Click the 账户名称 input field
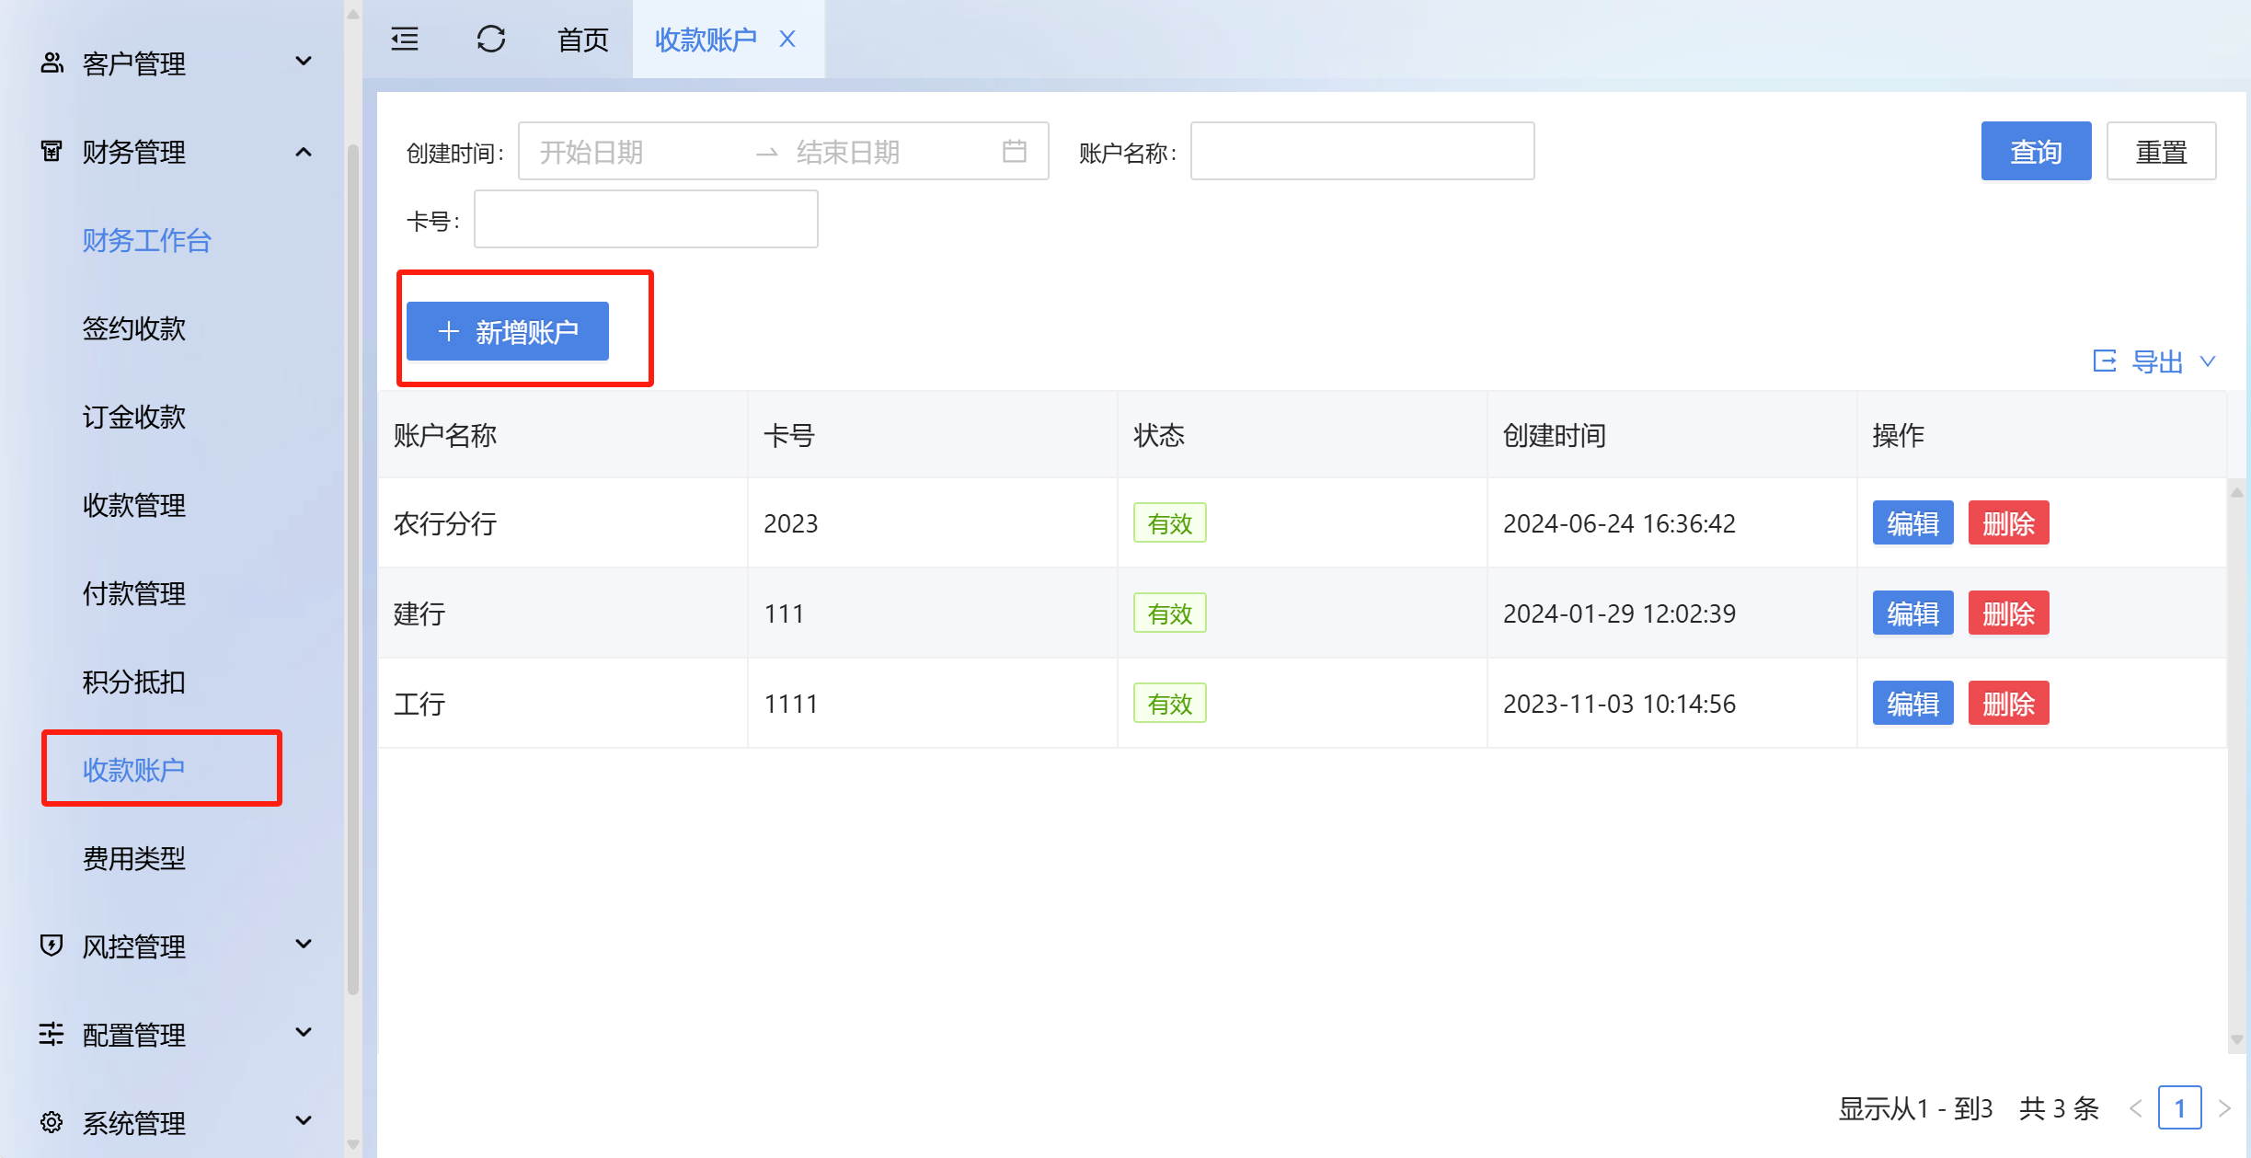This screenshot has height=1158, width=2251. pos(1361,151)
